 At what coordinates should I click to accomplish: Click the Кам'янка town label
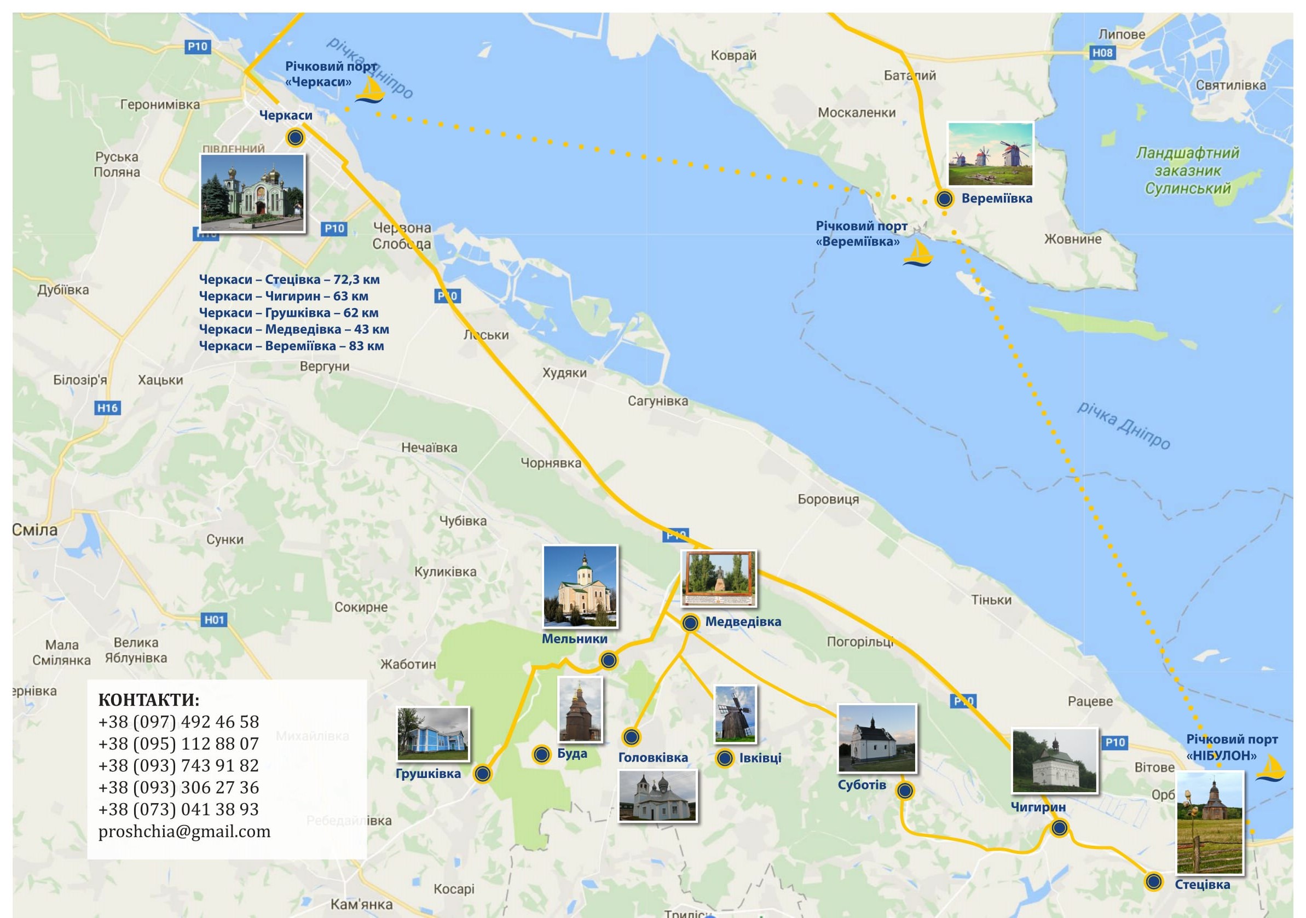(362, 904)
